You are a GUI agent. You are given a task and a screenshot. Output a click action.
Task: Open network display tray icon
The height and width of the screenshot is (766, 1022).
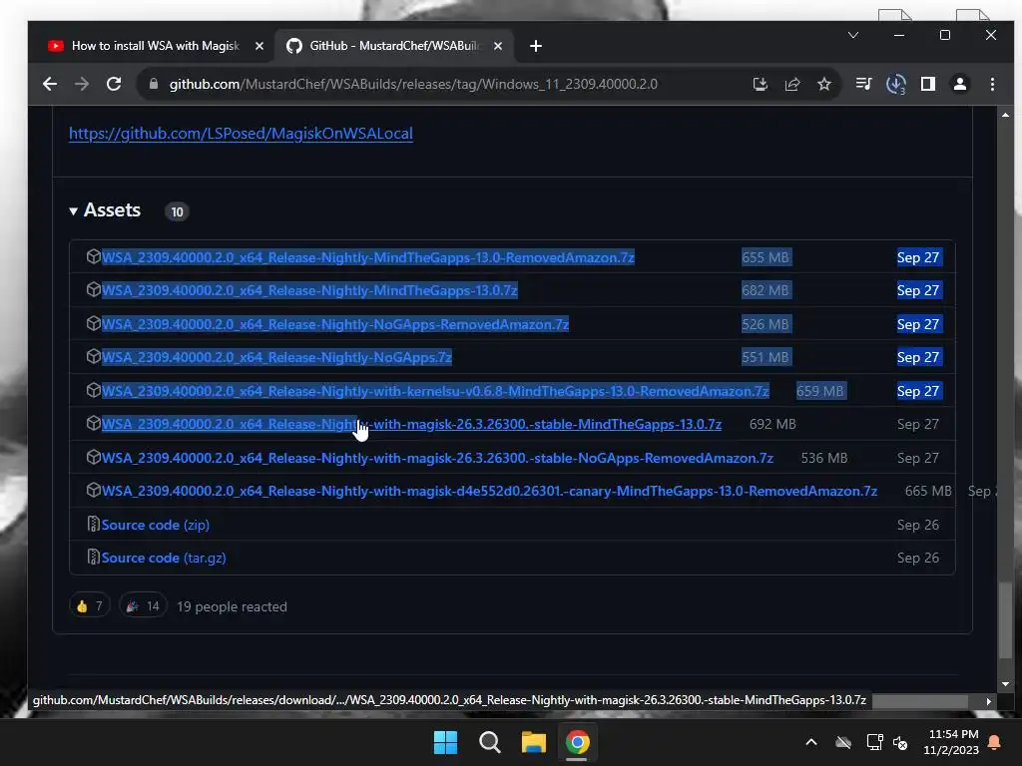coord(874,742)
